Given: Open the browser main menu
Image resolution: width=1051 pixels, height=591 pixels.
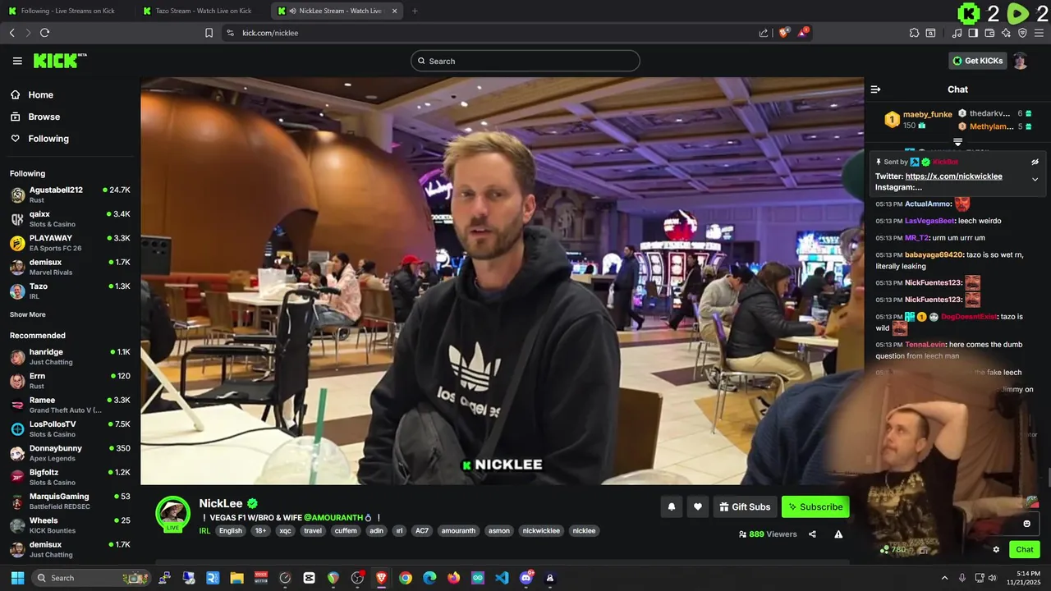Looking at the screenshot, I should 1040,33.
